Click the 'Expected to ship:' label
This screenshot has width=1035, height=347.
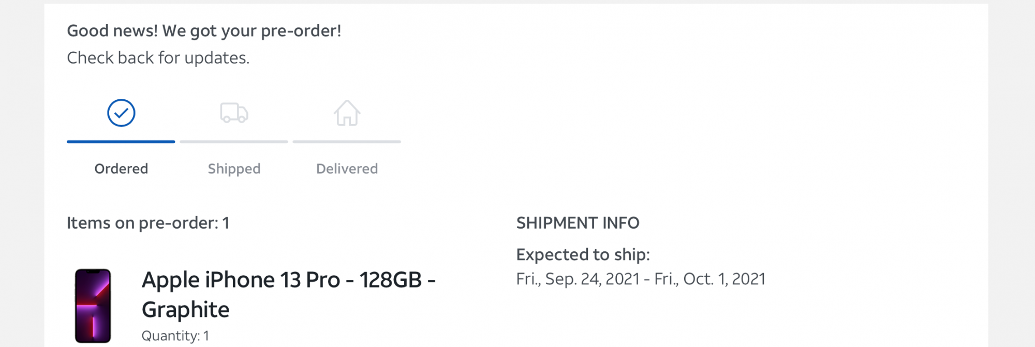583,254
